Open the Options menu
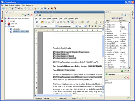The width and height of the screenshot is (135, 101). (18, 5)
